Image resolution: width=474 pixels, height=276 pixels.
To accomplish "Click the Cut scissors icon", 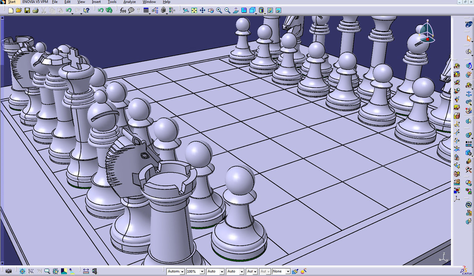I will [44, 10].
